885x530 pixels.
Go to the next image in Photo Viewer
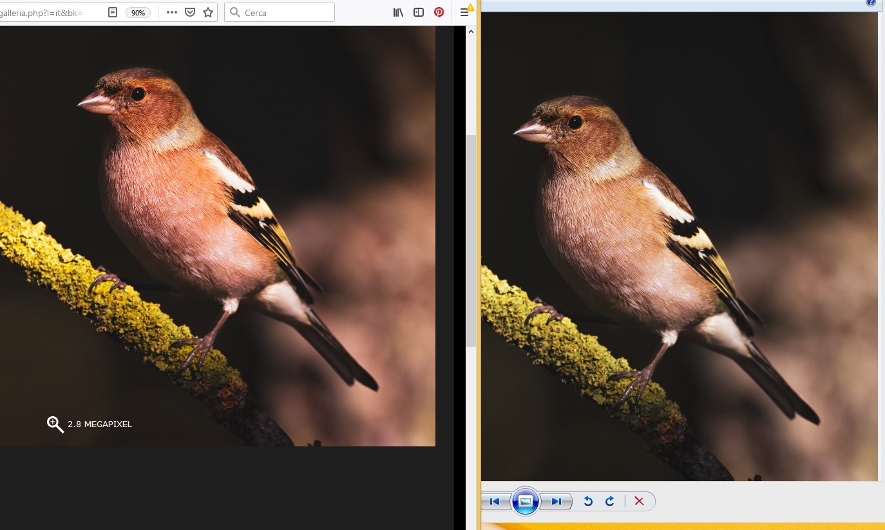coord(556,501)
